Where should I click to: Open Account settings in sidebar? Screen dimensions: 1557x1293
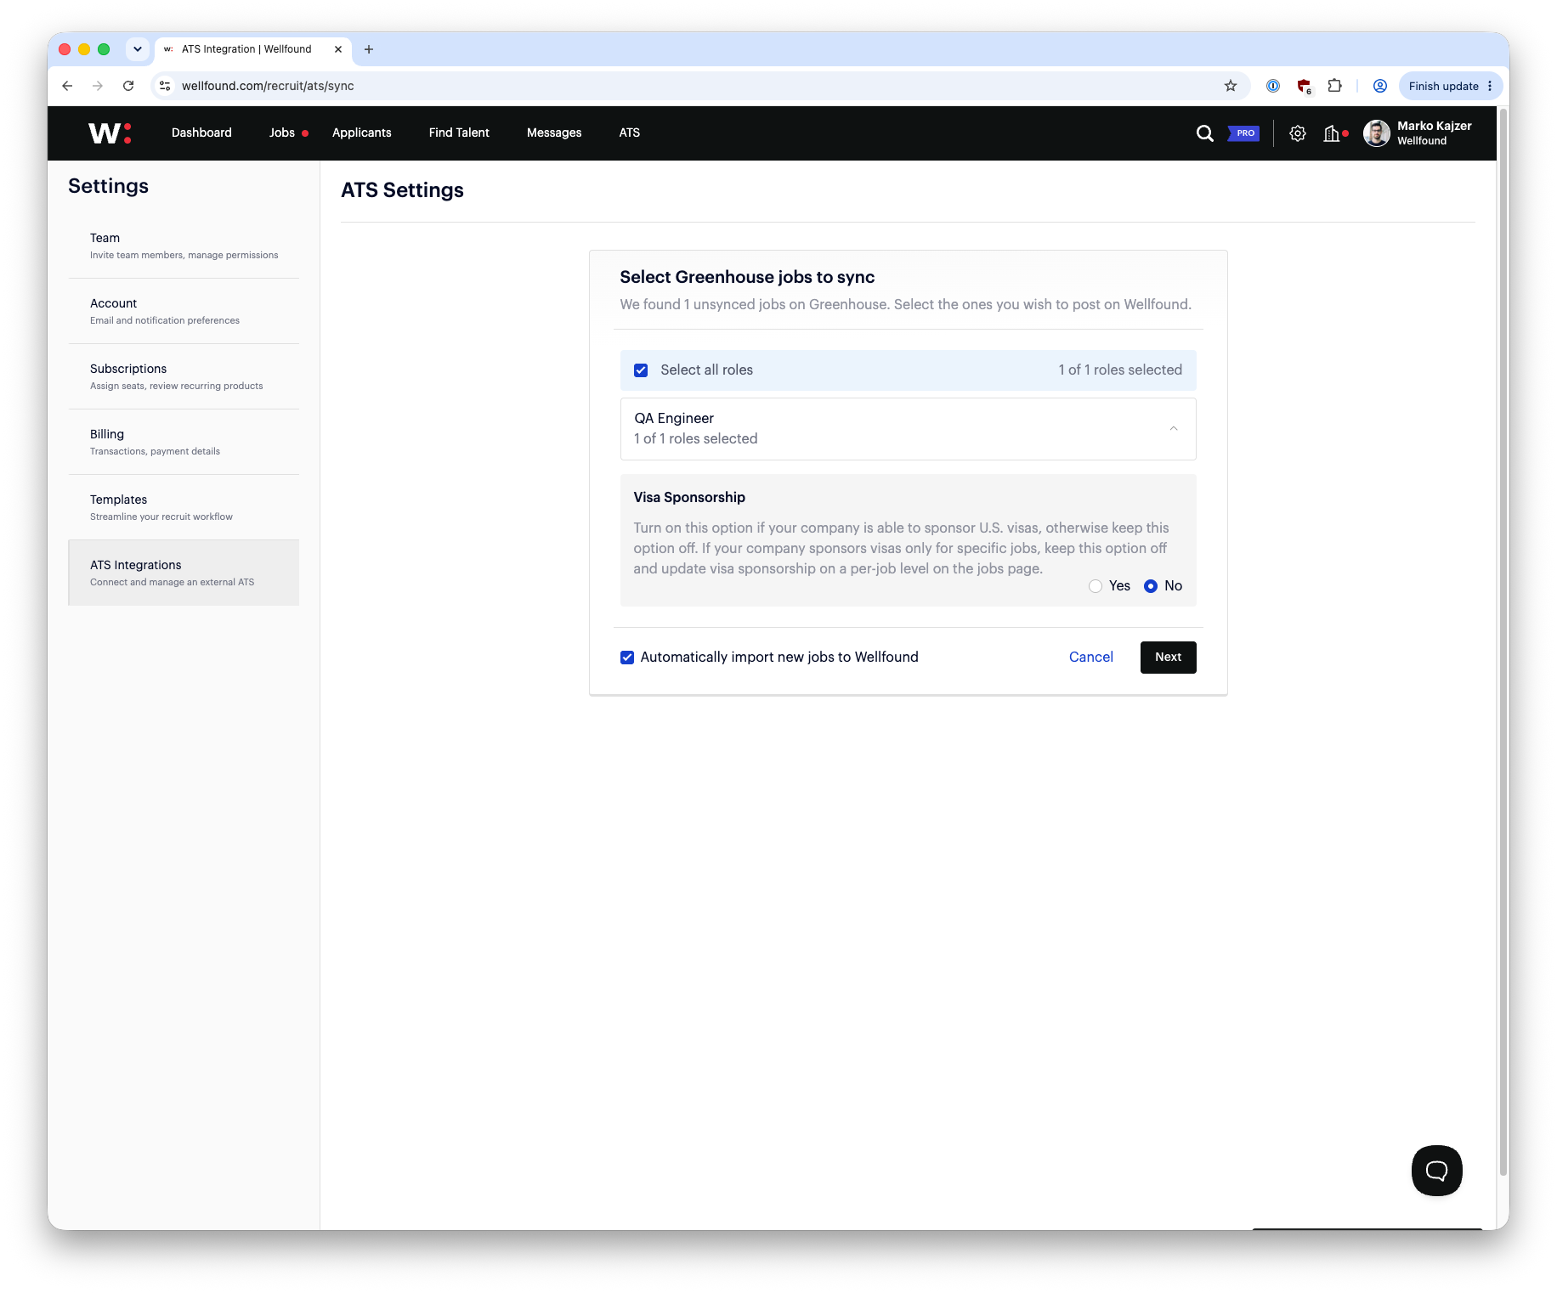[184, 311]
